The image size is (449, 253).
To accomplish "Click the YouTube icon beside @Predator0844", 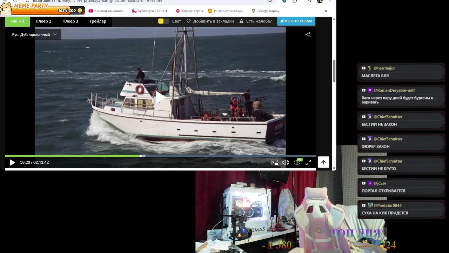I will pyautogui.click(x=364, y=205).
